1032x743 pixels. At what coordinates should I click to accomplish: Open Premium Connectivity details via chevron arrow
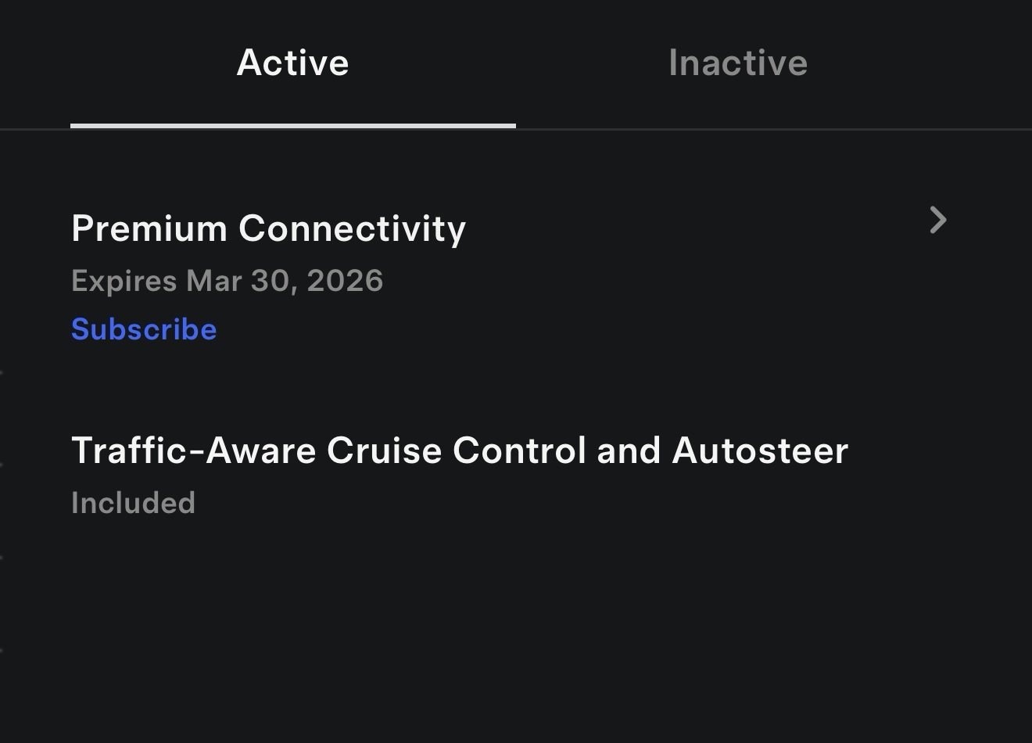(938, 221)
